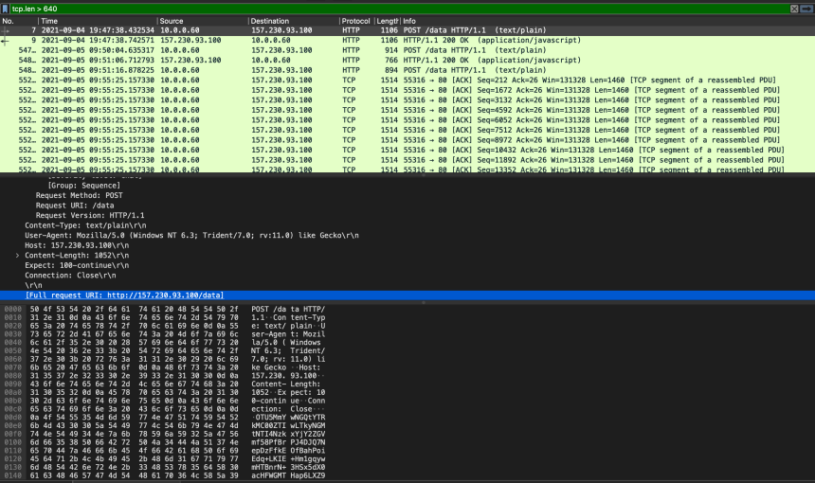Select the Host: 157.230.93.100 detail line
Image resolution: width=815 pixels, height=483 pixels.
[x=77, y=245]
